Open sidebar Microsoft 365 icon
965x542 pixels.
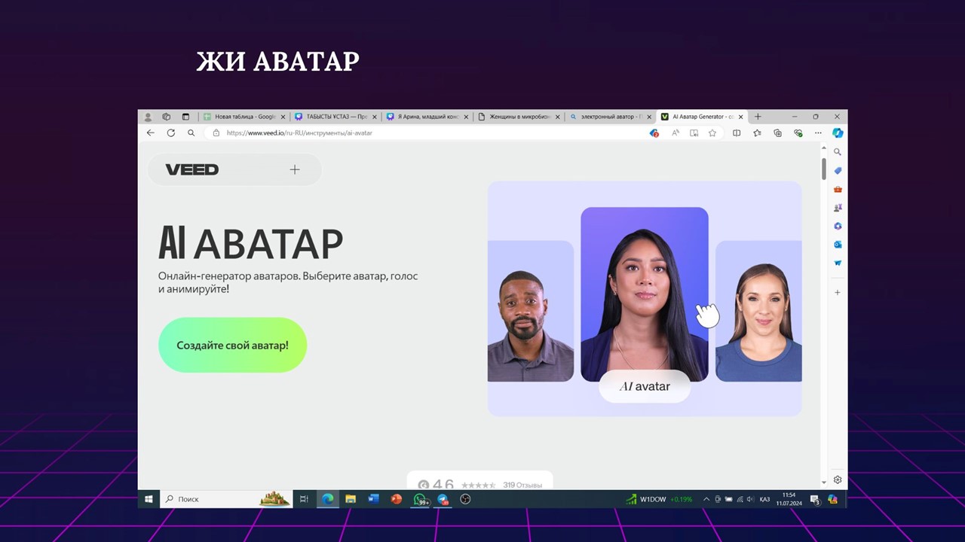coord(838,226)
